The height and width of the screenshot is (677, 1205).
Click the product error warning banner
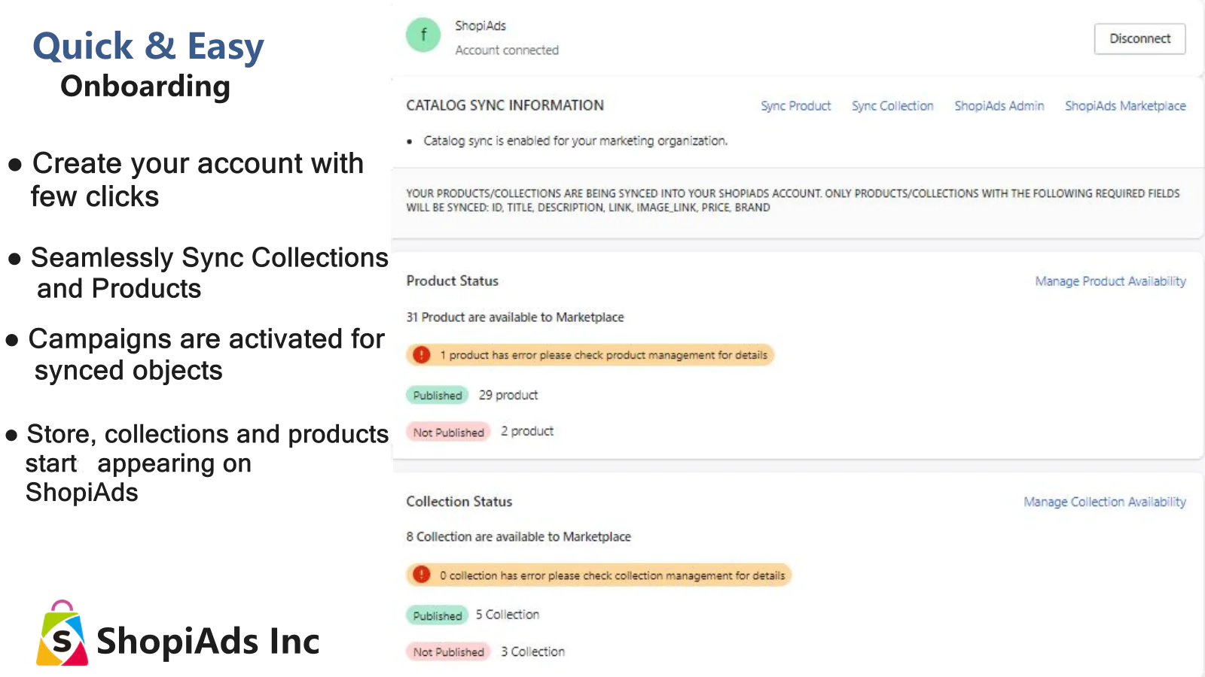tap(590, 355)
